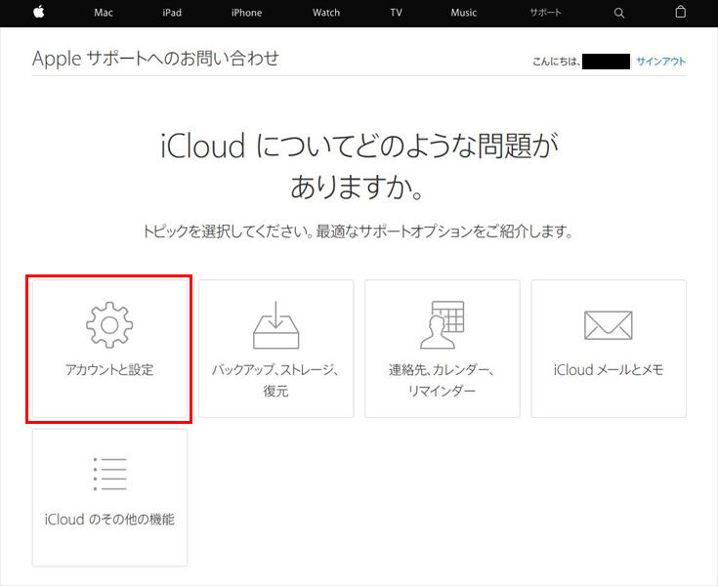This screenshot has width=718, height=586.
Task: Click the contact and calendar icon
Action: (443, 325)
